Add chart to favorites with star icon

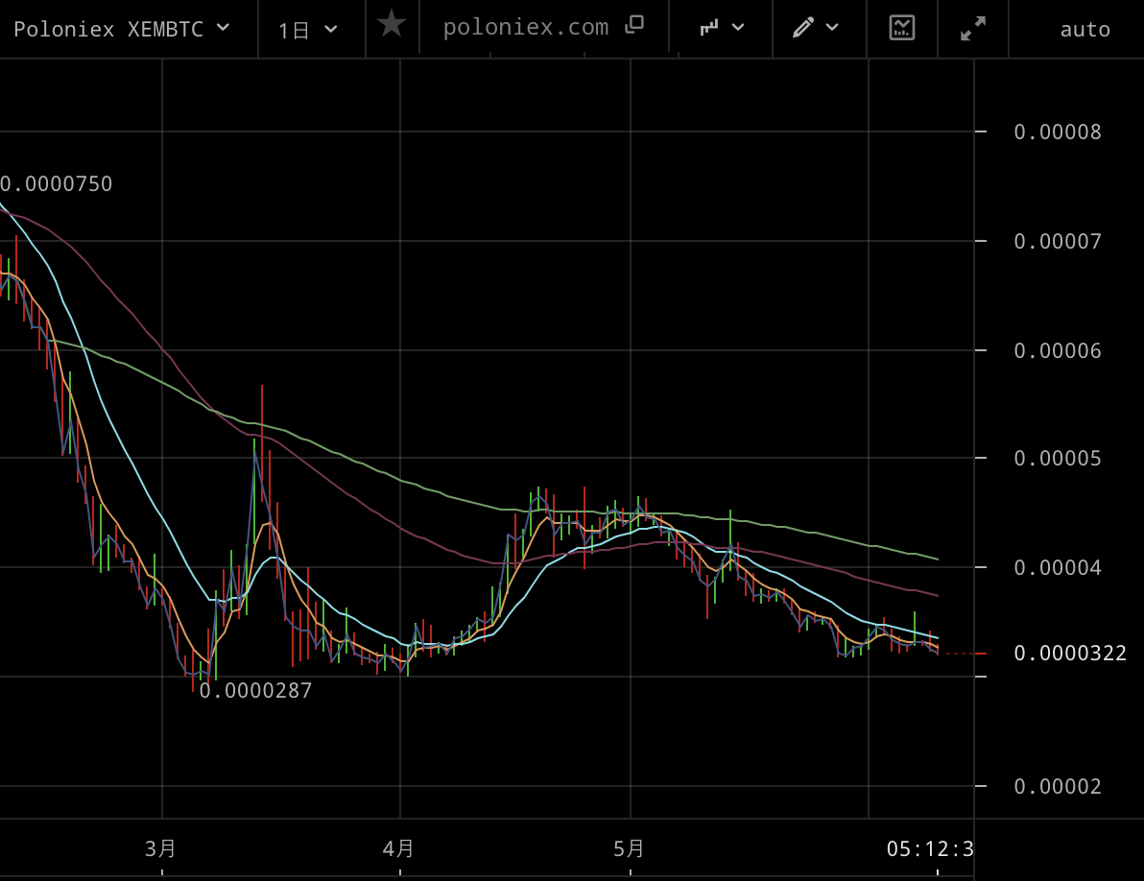[392, 24]
